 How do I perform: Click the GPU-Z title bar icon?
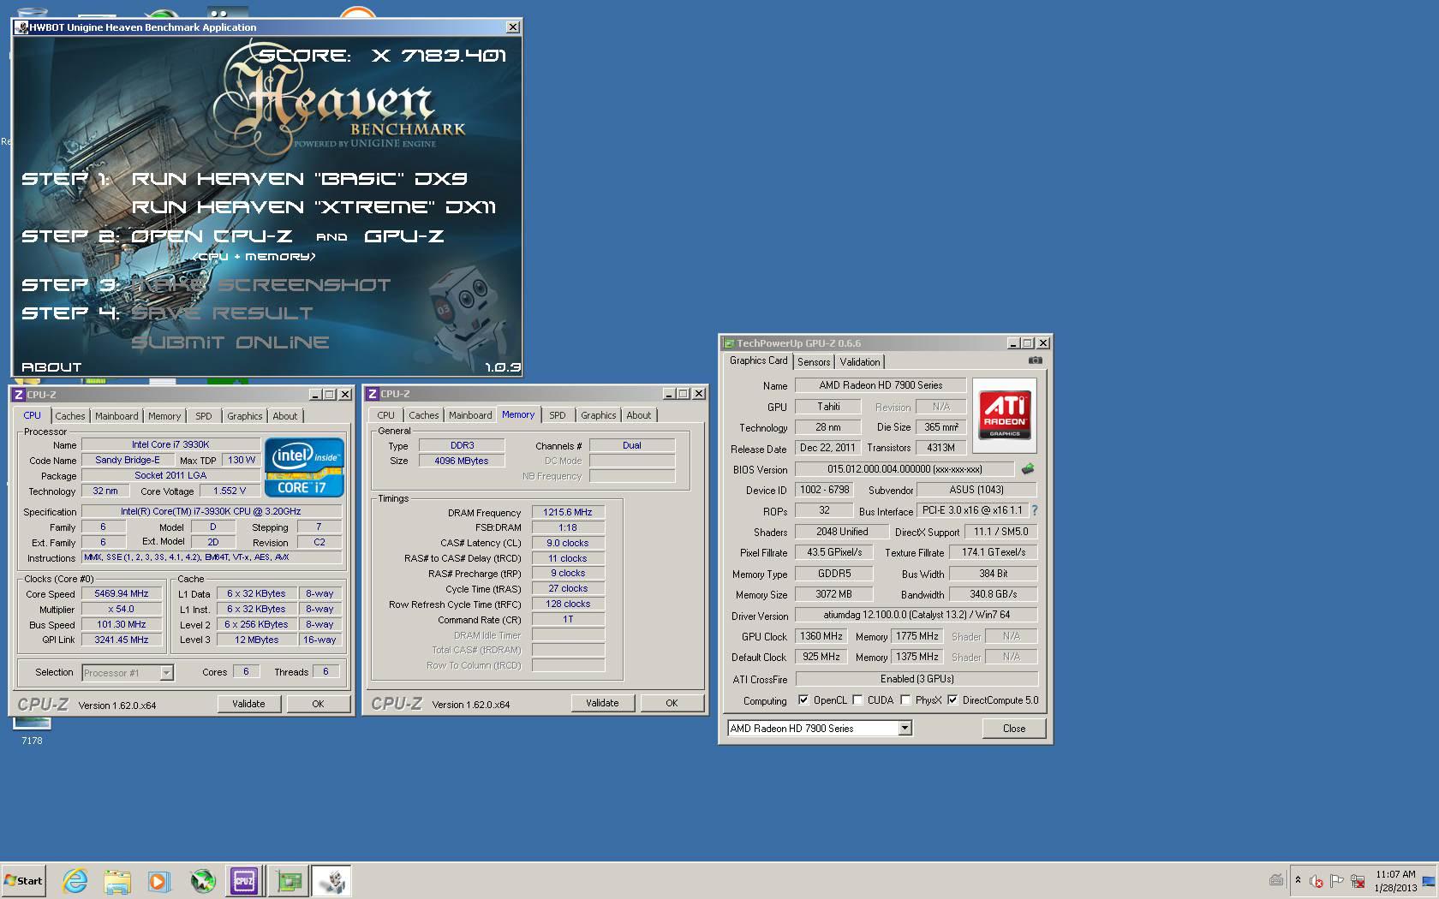730,343
